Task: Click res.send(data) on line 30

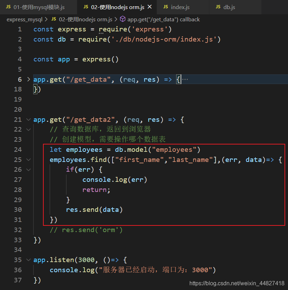Action: click(x=94, y=210)
